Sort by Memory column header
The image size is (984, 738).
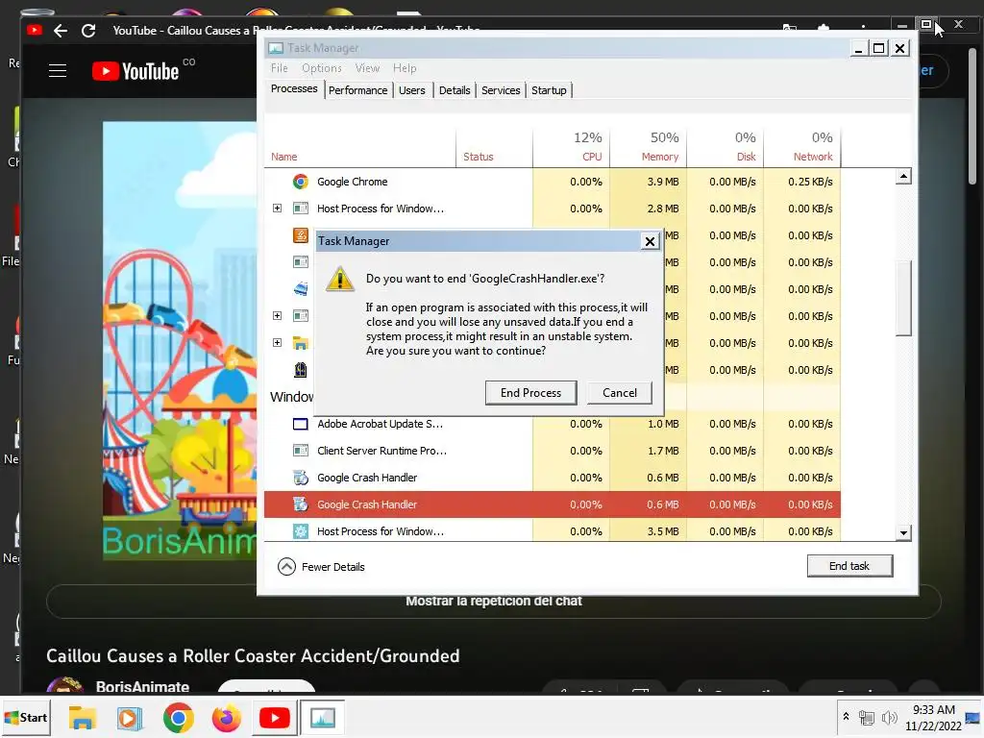[649, 148]
